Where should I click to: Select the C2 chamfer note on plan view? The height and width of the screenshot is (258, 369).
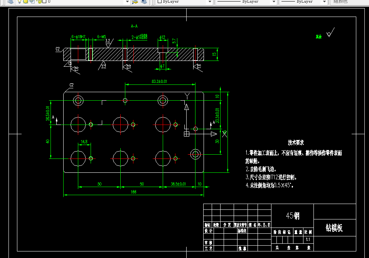(72, 85)
